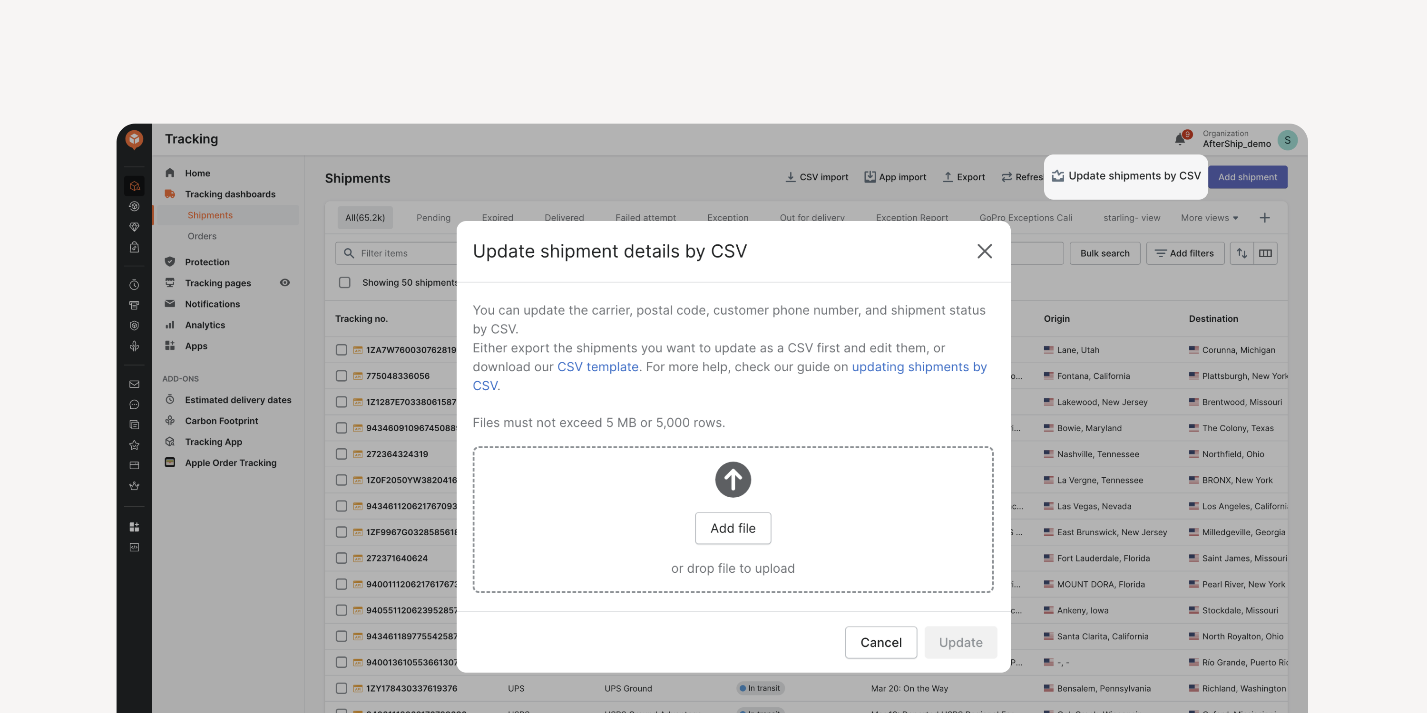Click the Protection shield icon
The image size is (1427, 713).
pyautogui.click(x=170, y=261)
